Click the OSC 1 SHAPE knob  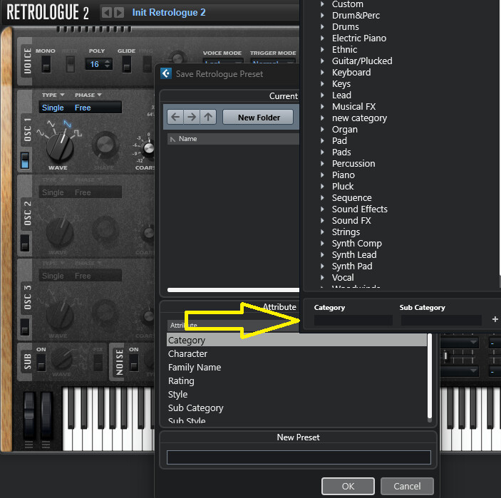pyautogui.click(x=105, y=145)
